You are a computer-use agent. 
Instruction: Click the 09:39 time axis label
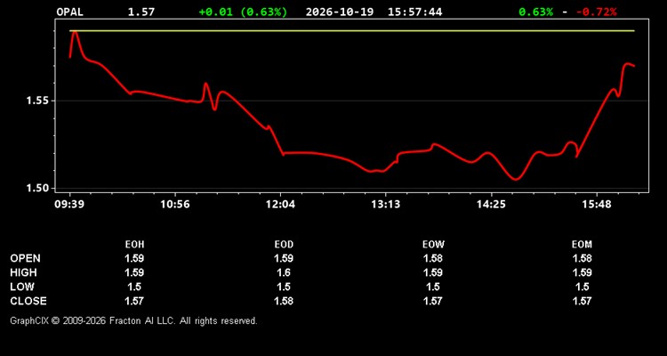pos(69,205)
